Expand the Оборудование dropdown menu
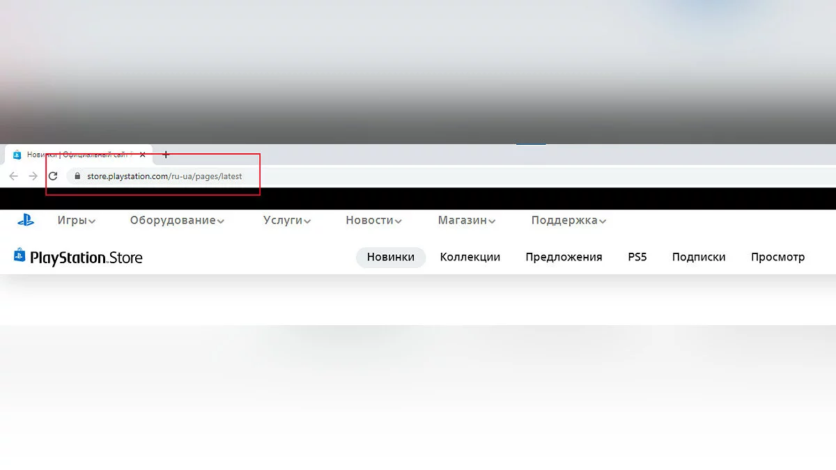 [x=177, y=220]
